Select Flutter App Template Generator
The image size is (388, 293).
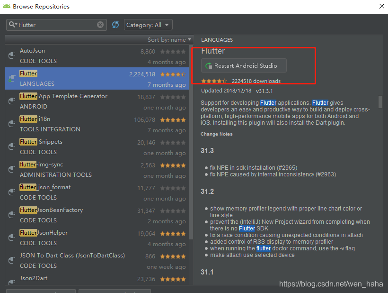pyautogui.click(x=97, y=101)
